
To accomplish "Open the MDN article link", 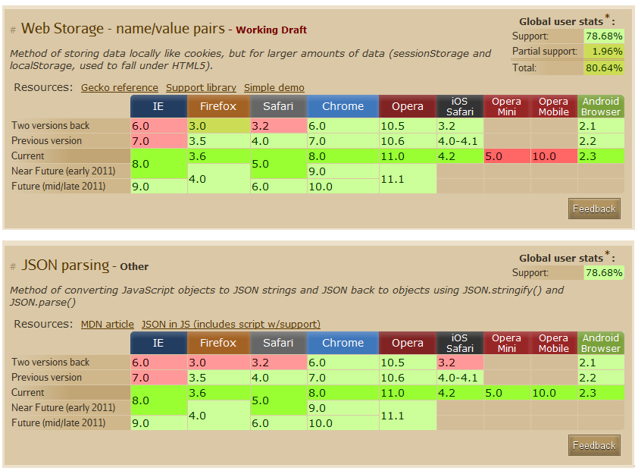I will (107, 325).
